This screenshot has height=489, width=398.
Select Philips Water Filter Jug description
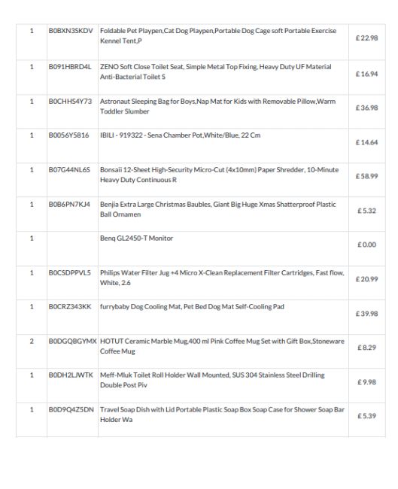222,278
